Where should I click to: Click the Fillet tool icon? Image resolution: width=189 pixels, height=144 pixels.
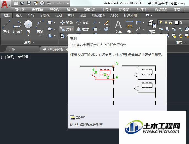pyautogui.click(x=95, y=29)
